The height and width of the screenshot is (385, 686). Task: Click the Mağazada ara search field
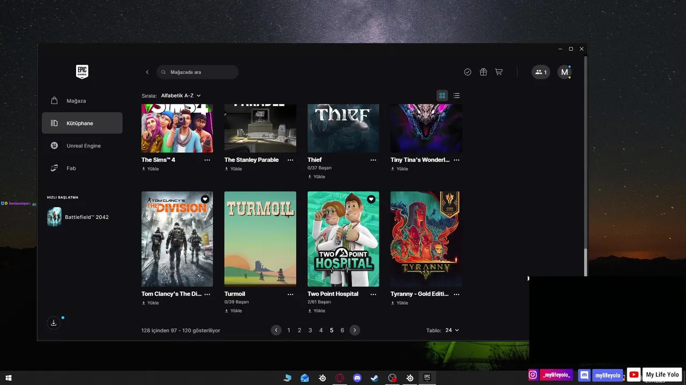[x=198, y=72]
